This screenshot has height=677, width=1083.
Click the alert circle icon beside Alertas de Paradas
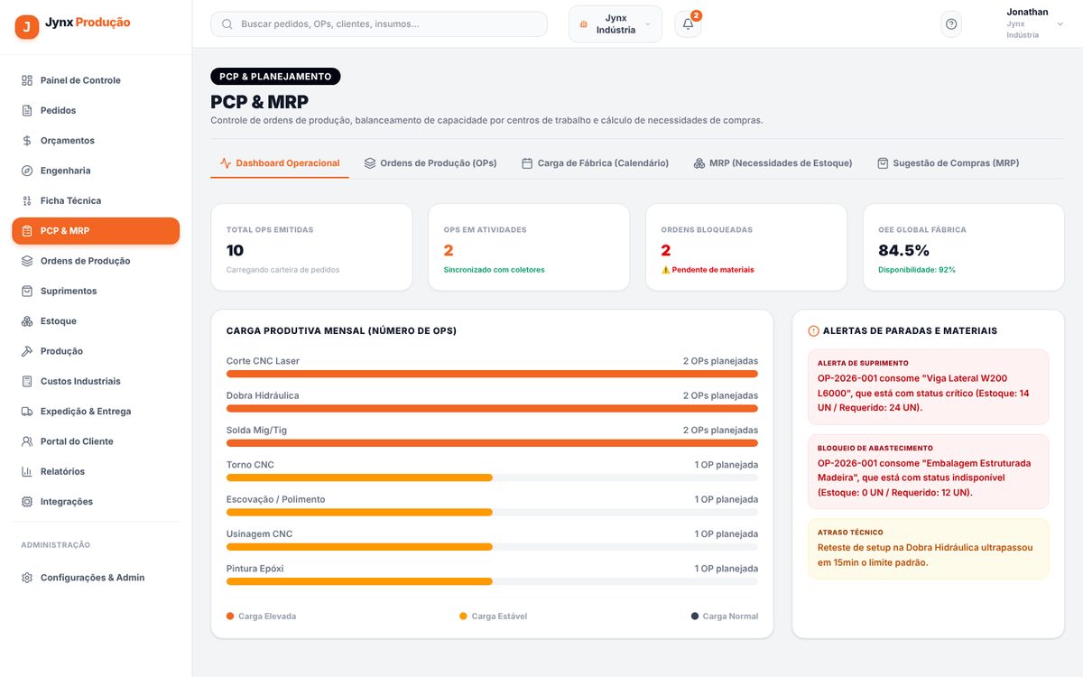[813, 331]
